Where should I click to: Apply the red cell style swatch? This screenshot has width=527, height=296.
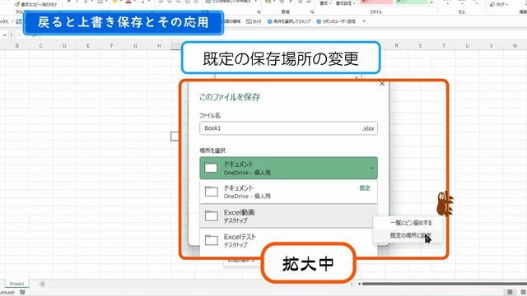coord(376,2)
